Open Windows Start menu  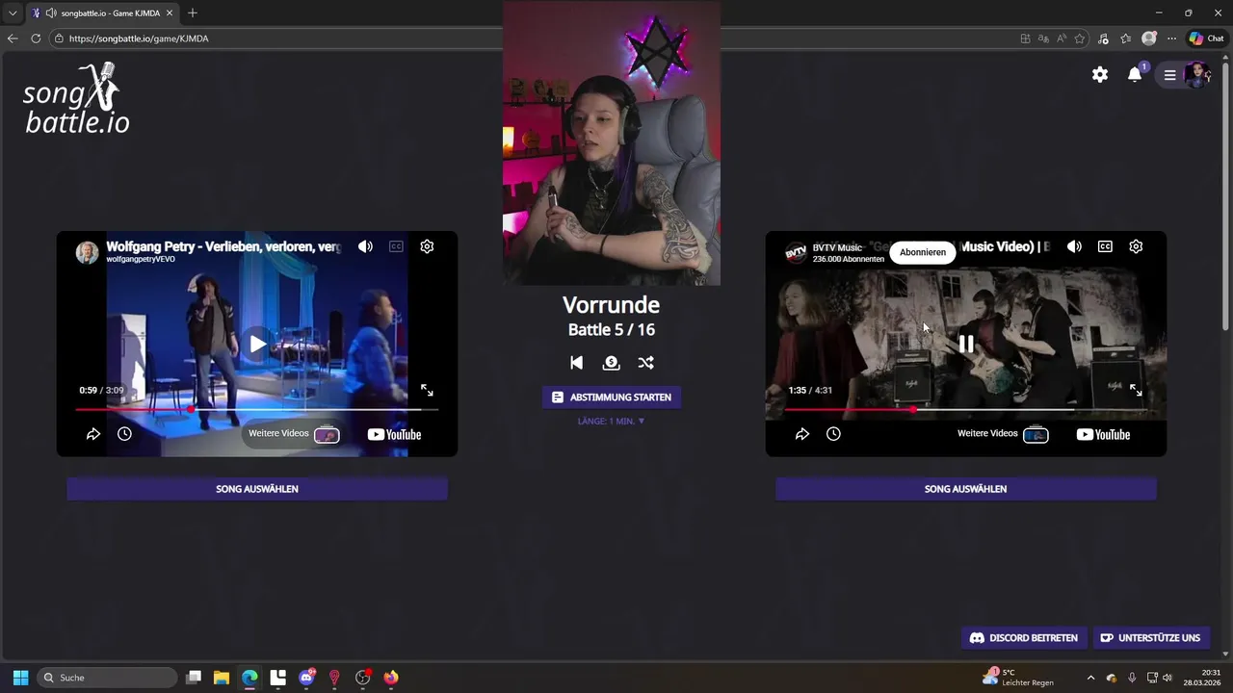tap(20, 678)
